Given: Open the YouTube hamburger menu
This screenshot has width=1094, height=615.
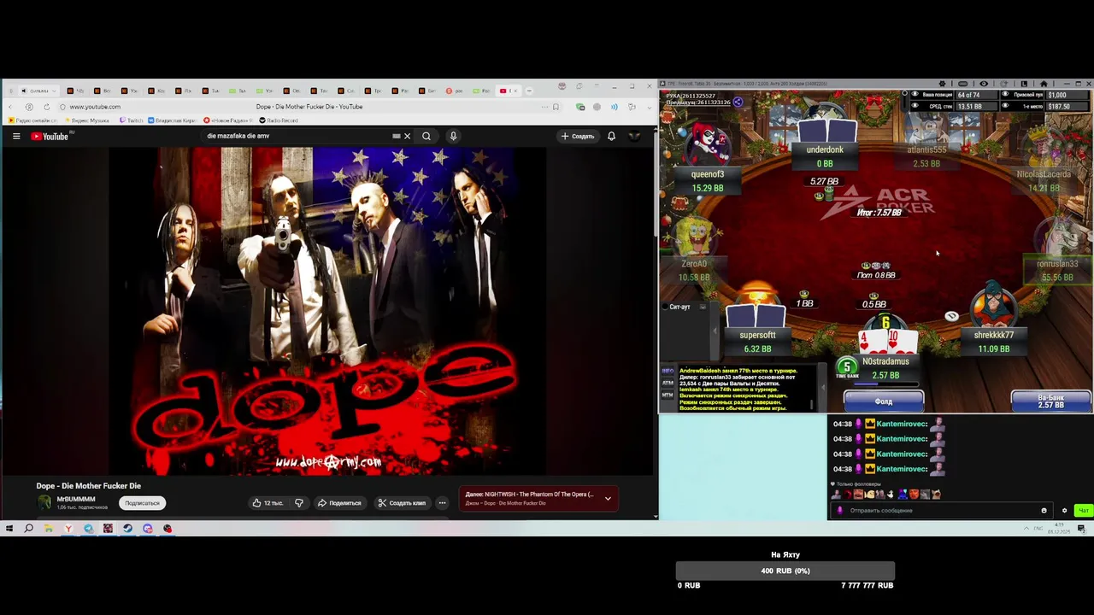Looking at the screenshot, I should click(16, 136).
